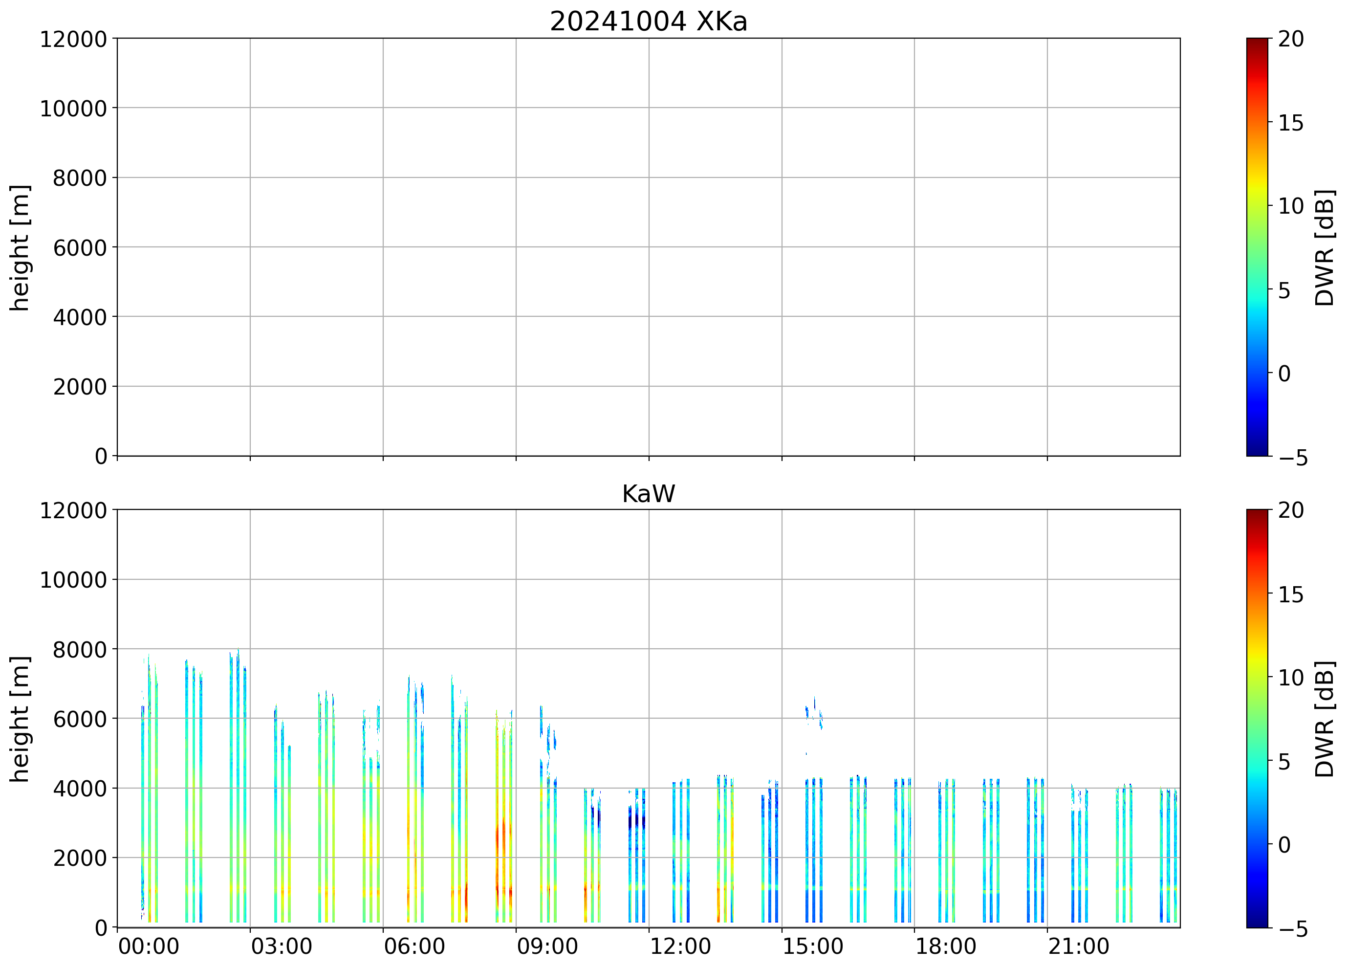Click the bottom colorbar 'DWR [dB]' label

1325,719
